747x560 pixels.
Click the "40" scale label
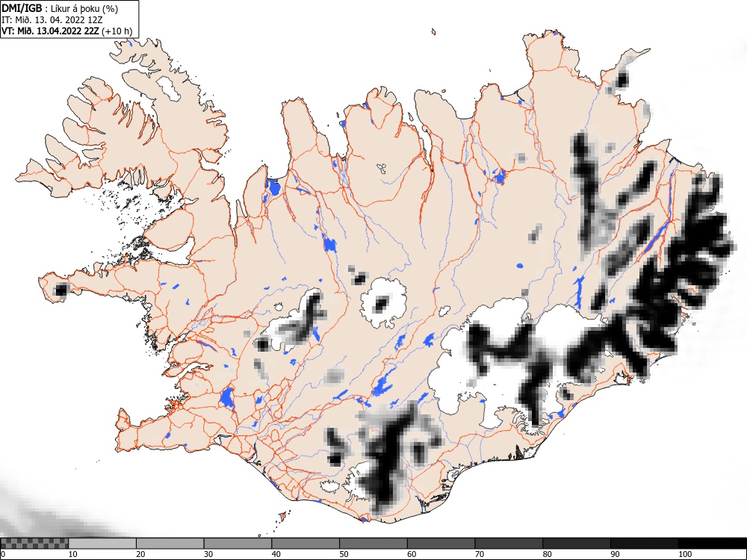click(x=276, y=554)
